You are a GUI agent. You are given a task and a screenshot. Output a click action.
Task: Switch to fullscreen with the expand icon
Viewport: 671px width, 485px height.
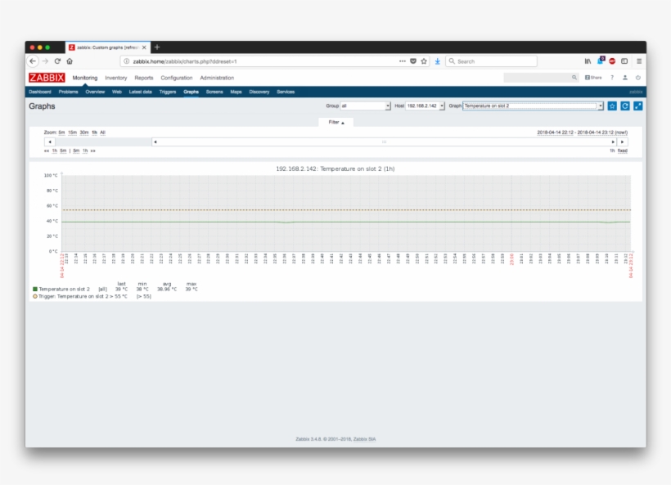pos(637,106)
